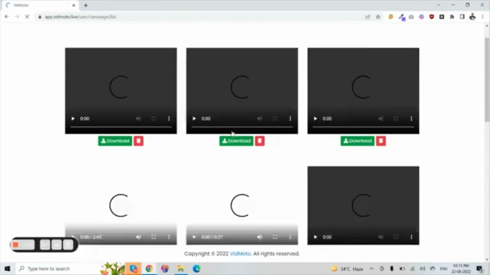
Task: Select the VidMoto browser tab
Action: (40, 5)
